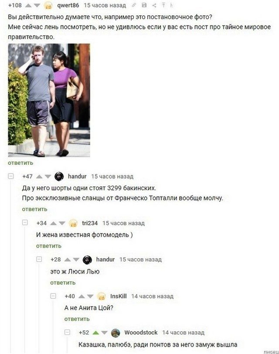Open qwert86 user profile
Viewport: 279px width, 354px height.
68,5
